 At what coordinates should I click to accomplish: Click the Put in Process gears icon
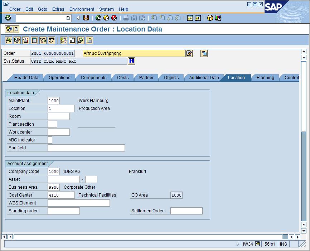tap(17, 40)
